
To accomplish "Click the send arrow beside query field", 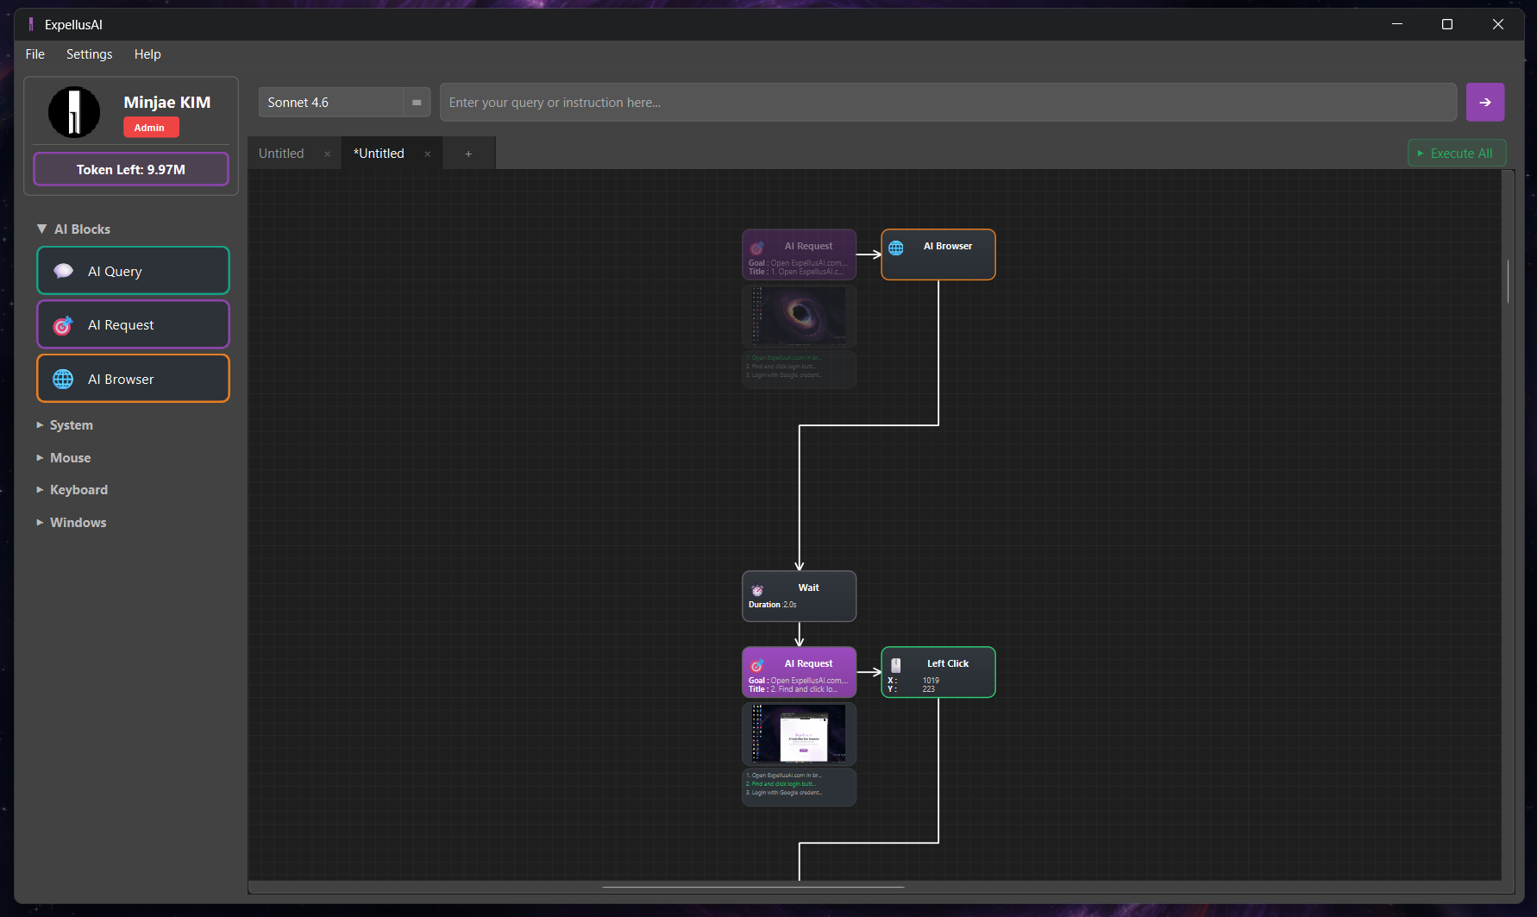I will point(1484,102).
